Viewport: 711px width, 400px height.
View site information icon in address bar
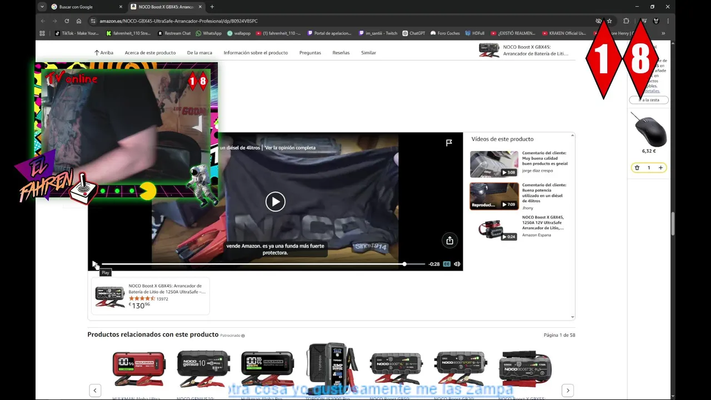(93, 21)
